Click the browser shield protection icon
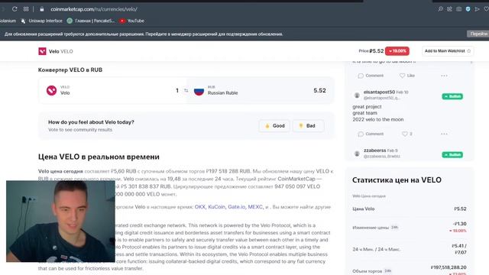The width and height of the screenshot is (489, 275). pos(468,9)
